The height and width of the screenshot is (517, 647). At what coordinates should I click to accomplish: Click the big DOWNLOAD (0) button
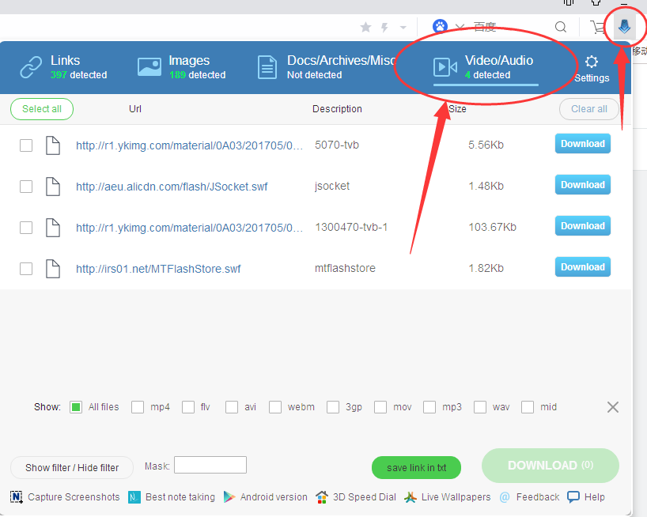point(551,466)
